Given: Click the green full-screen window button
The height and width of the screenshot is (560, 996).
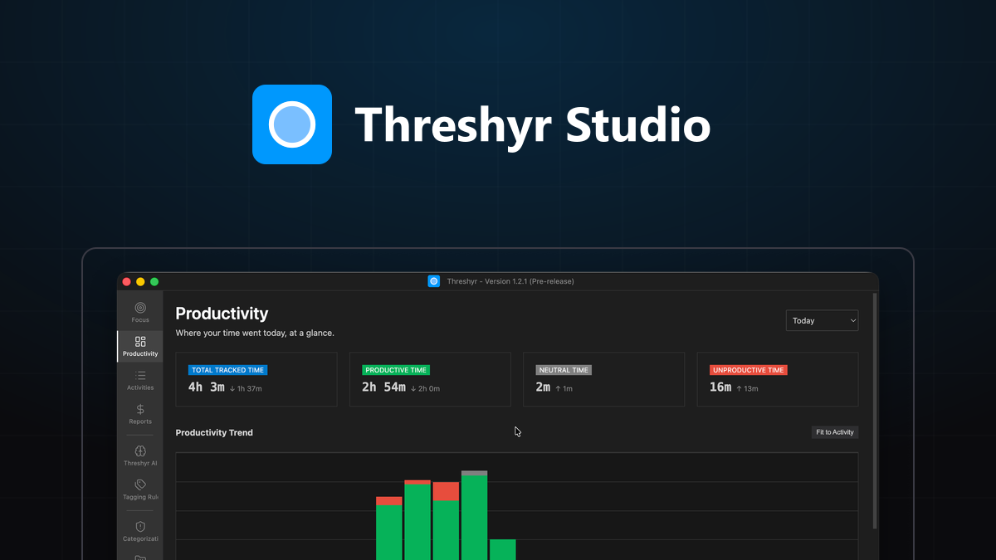Looking at the screenshot, I should [x=154, y=281].
